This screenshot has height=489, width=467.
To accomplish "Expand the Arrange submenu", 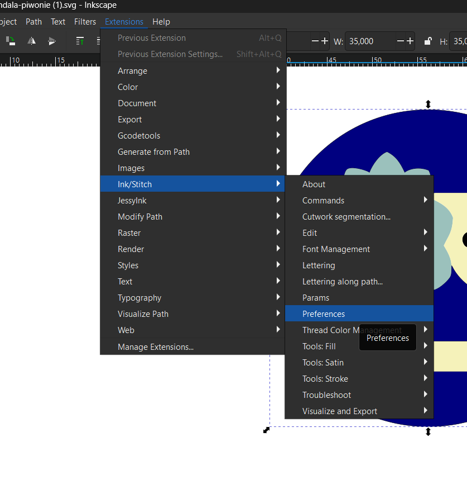I will (193, 71).
